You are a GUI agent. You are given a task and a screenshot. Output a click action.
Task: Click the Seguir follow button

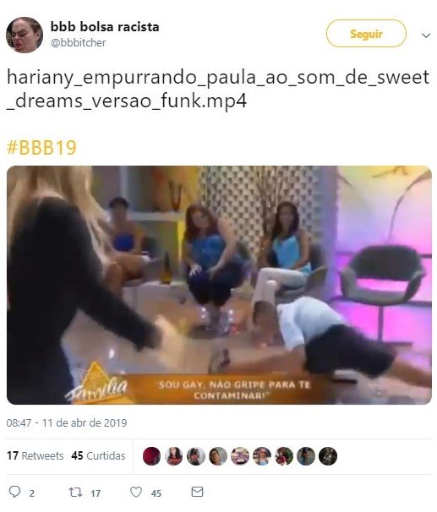(366, 34)
